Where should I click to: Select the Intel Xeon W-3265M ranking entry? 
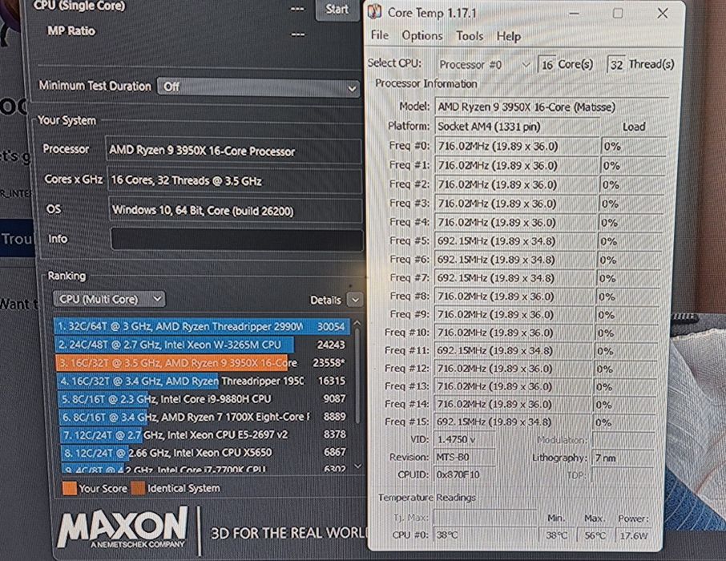coord(201,345)
